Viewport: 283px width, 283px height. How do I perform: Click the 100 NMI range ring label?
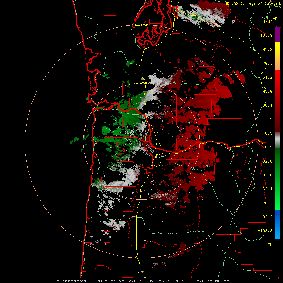coord(141,25)
